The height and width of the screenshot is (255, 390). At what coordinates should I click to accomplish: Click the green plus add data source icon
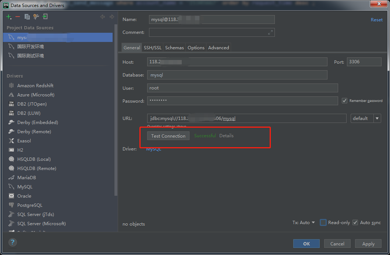tap(9, 17)
